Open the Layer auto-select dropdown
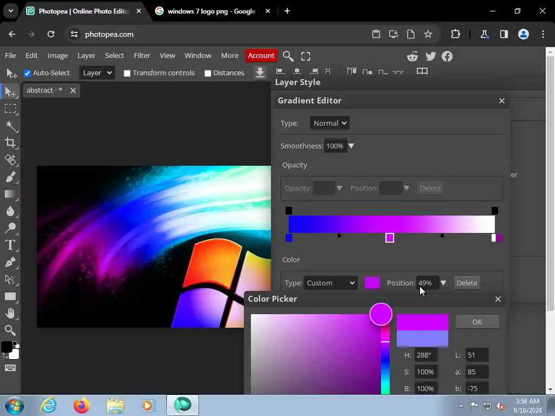Viewport: 555px width, 416px height. 97,73
